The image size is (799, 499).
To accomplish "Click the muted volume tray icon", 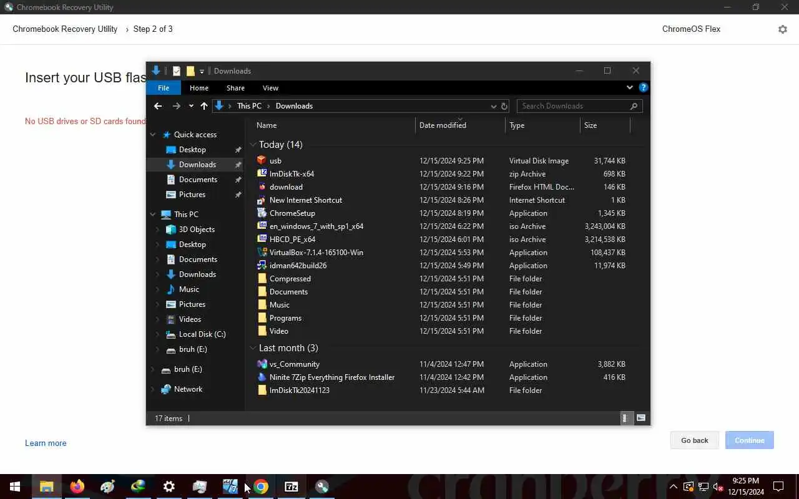I will (718, 487).
